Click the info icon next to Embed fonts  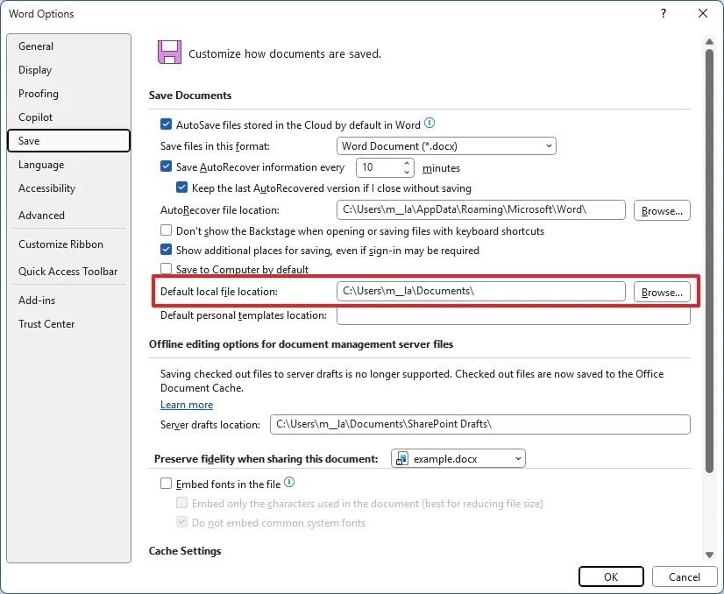point(289,483)
